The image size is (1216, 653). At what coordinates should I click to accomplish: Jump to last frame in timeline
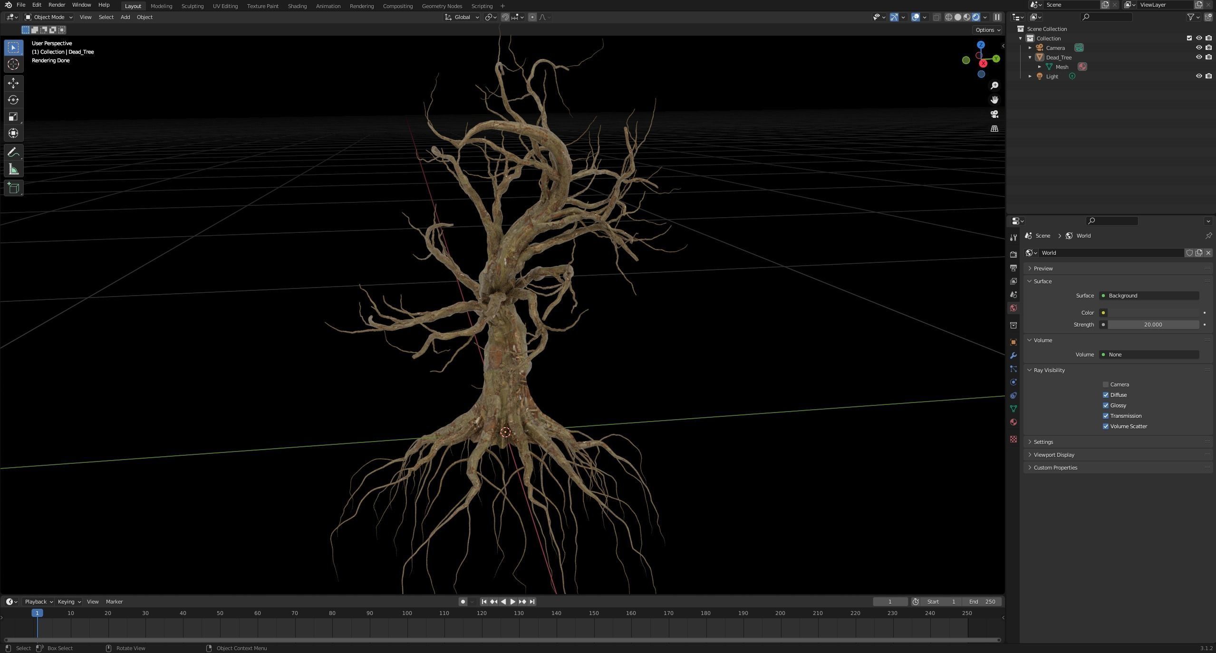point(532,602)
